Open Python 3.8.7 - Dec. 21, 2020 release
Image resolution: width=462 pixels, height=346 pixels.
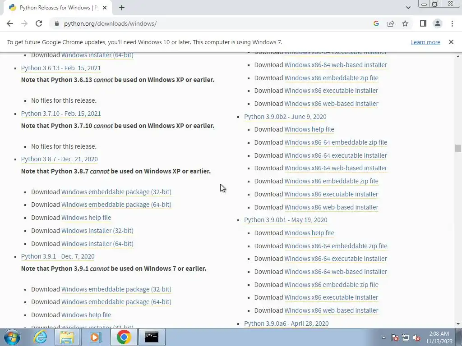click(59, 159)
